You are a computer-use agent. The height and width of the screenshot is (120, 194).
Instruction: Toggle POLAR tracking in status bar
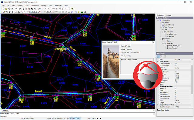point(66,118)
